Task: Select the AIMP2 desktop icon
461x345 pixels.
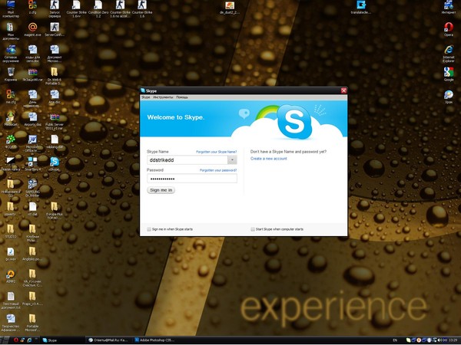Action: [x=11, y=276]
